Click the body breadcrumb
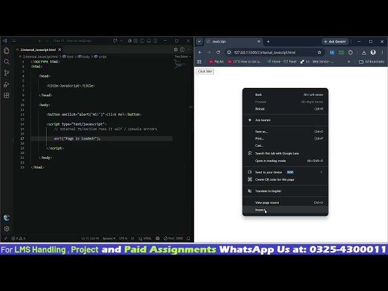This screenshot has height=291, width=388. pos(84,56)
